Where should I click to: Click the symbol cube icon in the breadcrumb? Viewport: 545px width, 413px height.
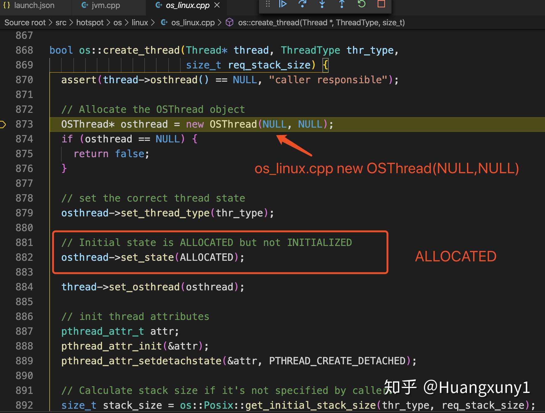tap(229, 22)
